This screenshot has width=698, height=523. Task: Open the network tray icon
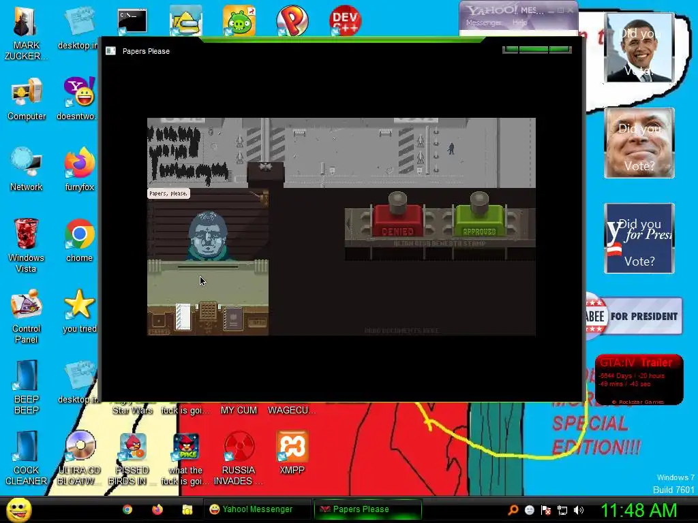pyautogui.click(x=562, y=510)
